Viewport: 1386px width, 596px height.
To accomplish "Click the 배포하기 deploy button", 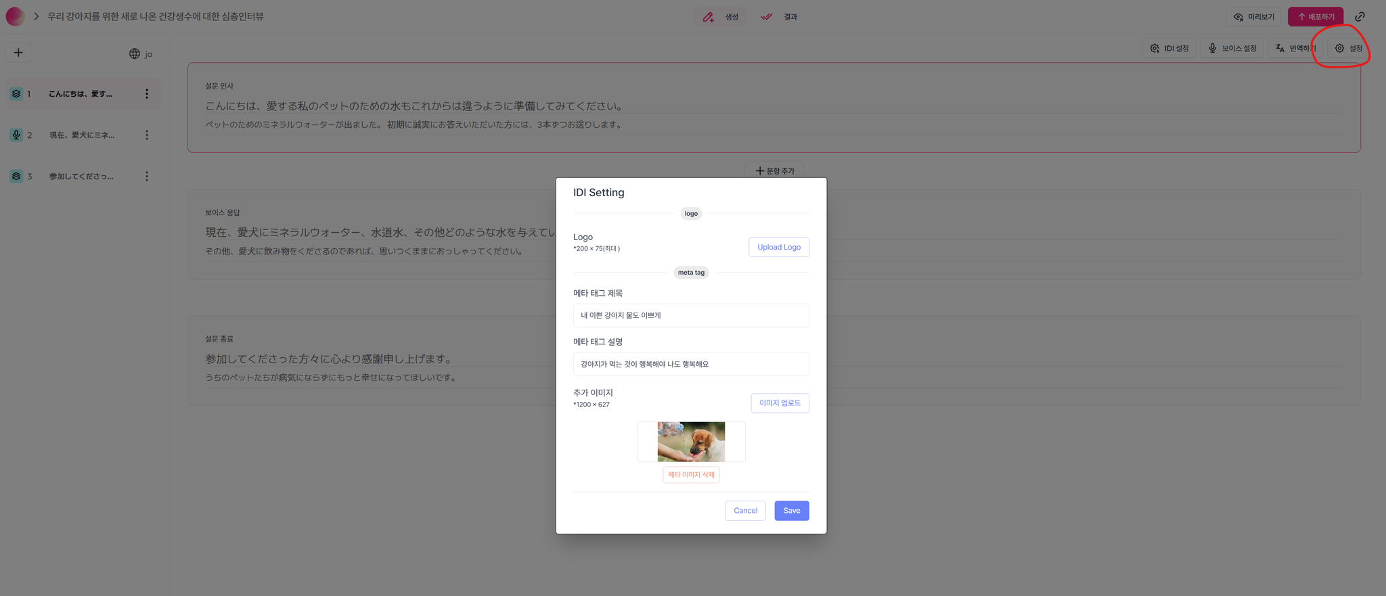I will (x=1316, y=17).
